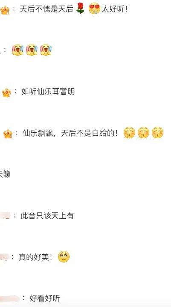Viewport: 171px width, 307px height.
Task: Click the heart-eyes emoji before 太好听
Action: pos(94,9)
